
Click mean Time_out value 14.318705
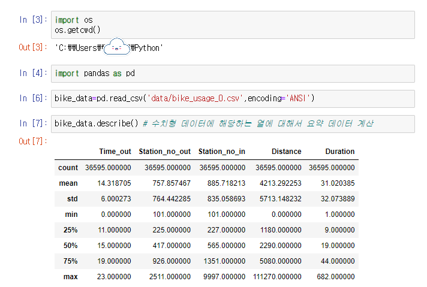(x=114, y=183)
